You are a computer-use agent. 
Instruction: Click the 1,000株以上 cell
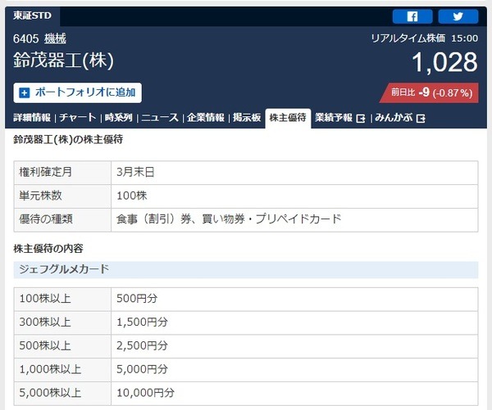tap(62, 370)
